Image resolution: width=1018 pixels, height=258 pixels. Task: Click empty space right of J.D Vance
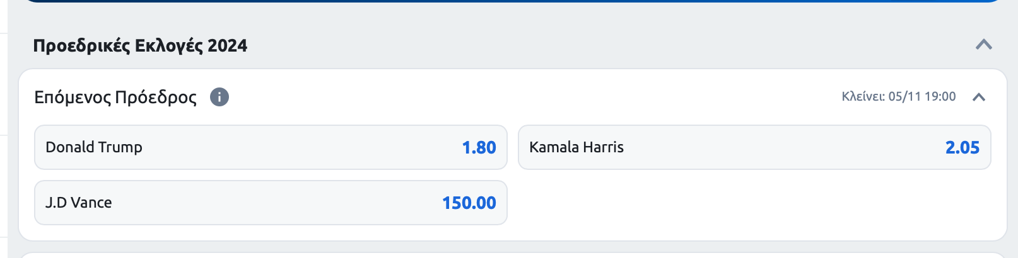pos(754,203)
